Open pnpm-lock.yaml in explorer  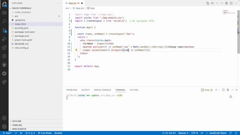pos(23,40)
